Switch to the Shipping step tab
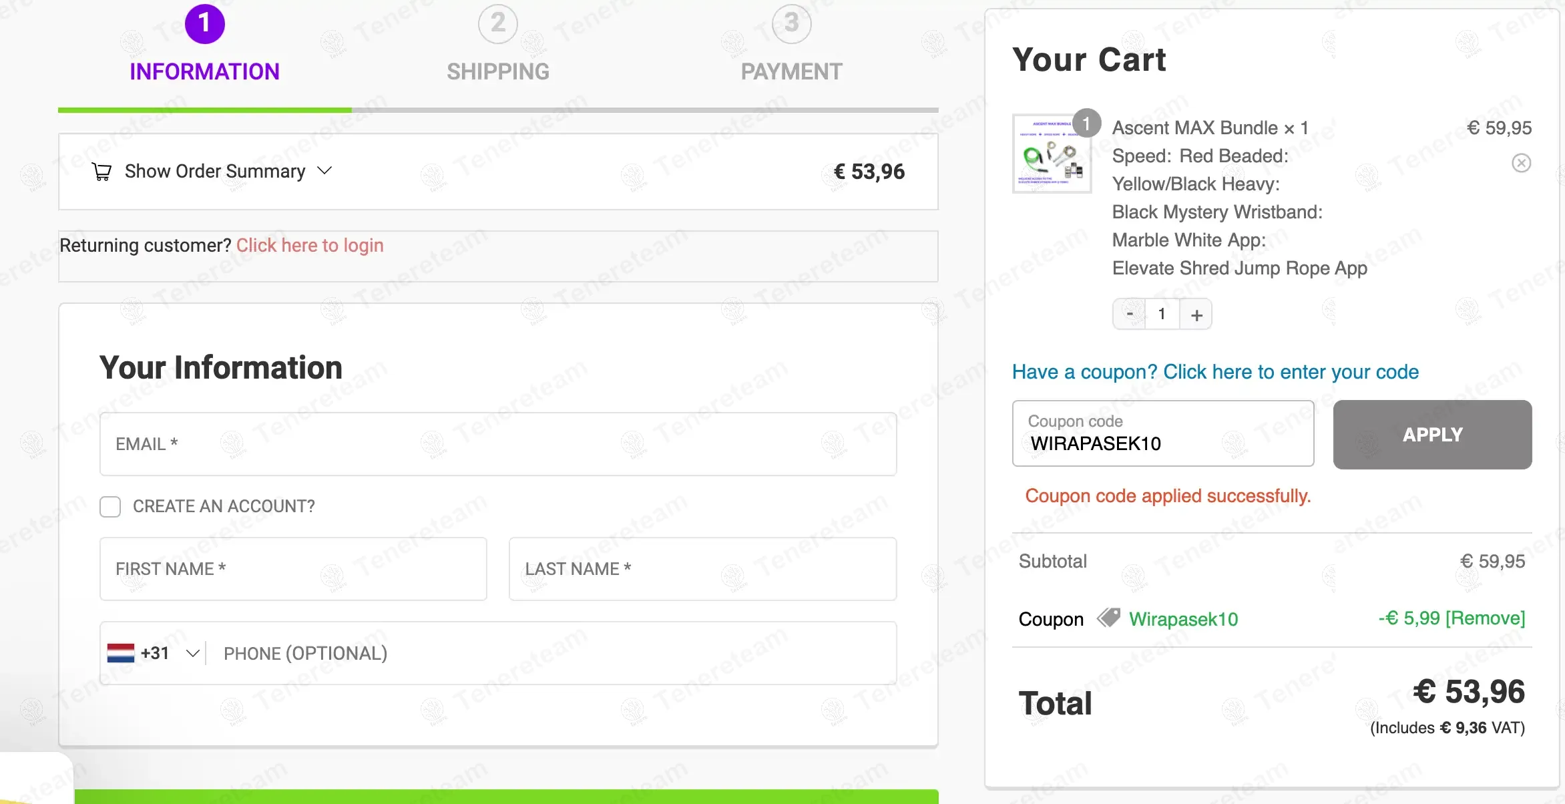 (497, 71)
